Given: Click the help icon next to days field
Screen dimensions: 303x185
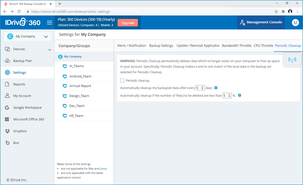Looking at the screenshot, I should click(x=216, y=88).
